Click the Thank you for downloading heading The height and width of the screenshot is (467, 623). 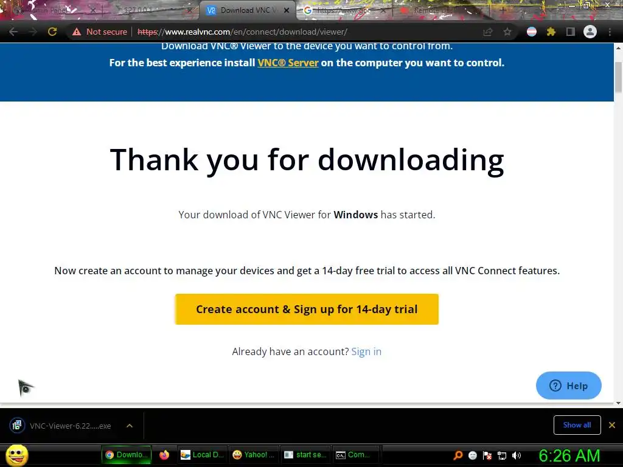tap(307, 160)
